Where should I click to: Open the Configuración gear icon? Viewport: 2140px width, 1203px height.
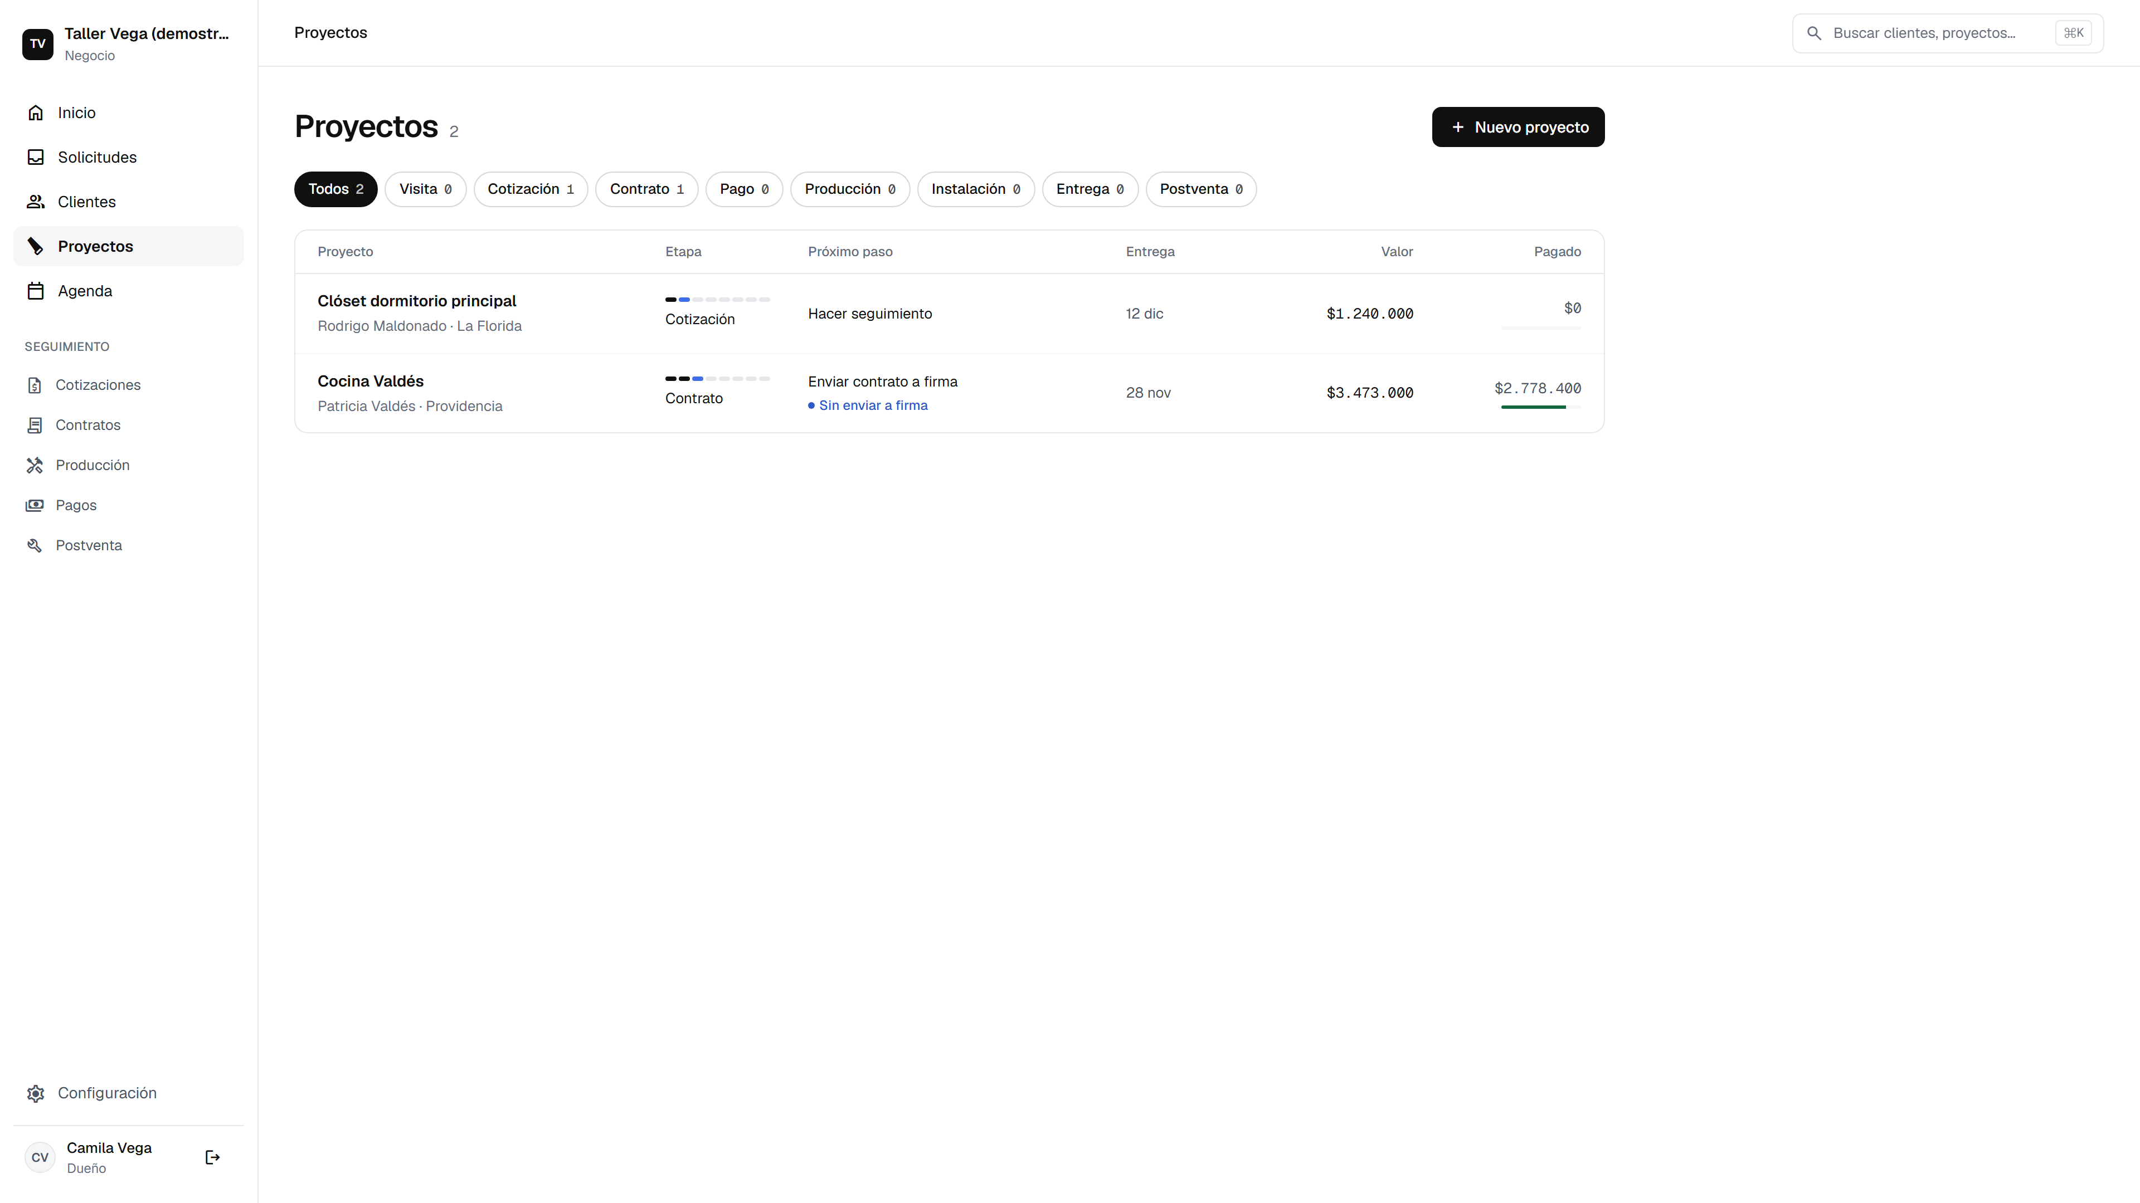coord(36,1093)
